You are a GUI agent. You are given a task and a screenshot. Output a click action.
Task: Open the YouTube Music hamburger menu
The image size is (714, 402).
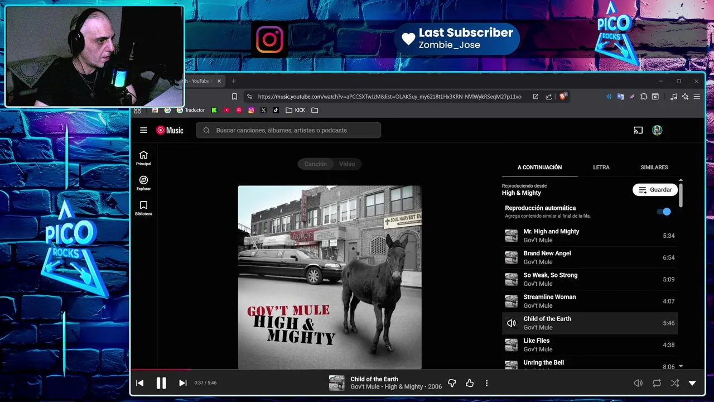143,130
